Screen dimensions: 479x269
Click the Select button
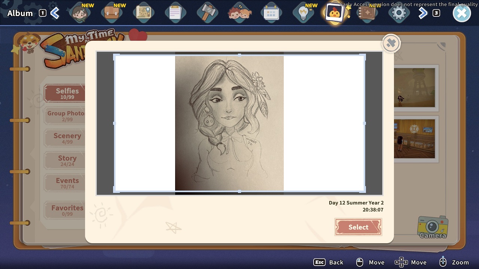pos(358,227)
